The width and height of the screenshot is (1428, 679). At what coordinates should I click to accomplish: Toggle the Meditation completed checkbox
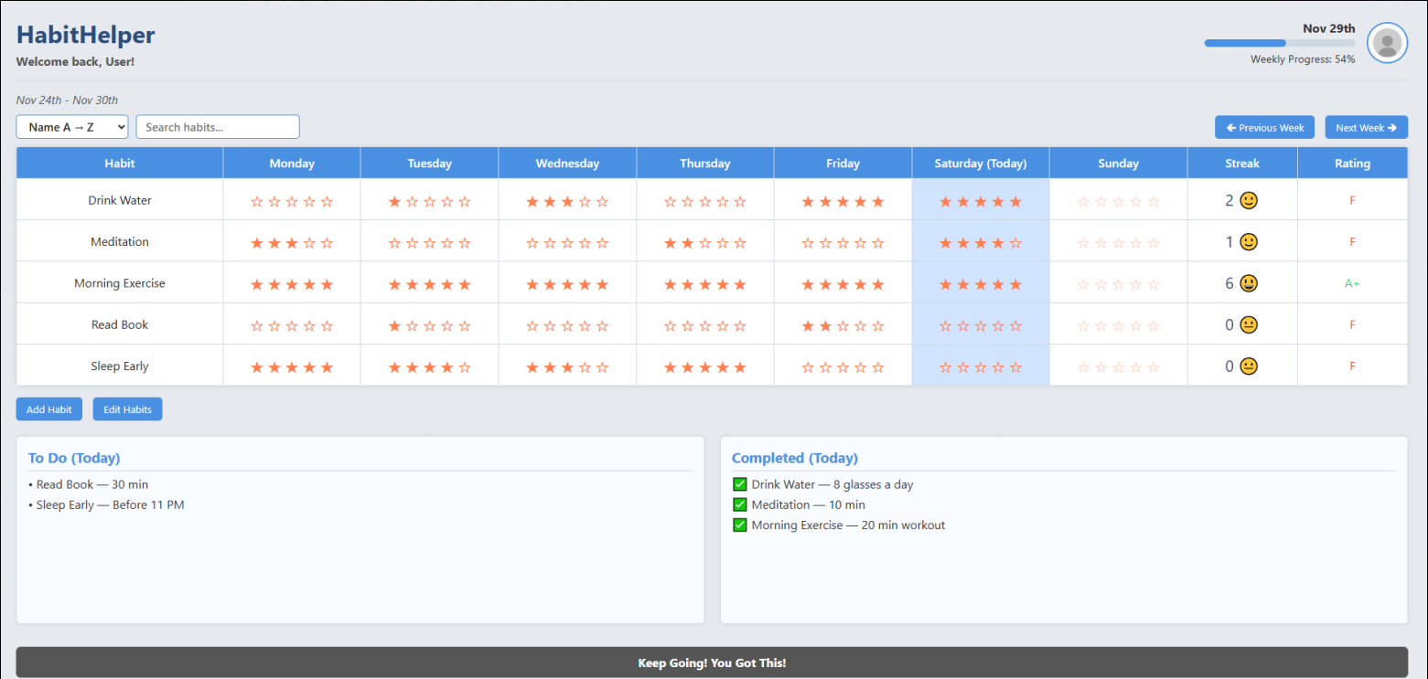click(740, 504)
